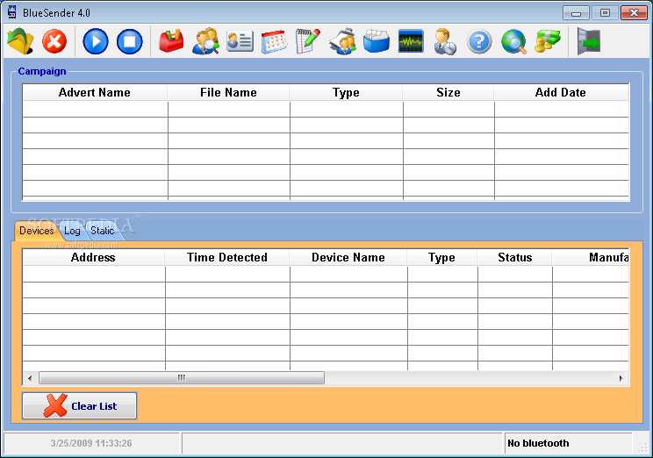Open help with the question mark icon
The width and height of the screenshot is (653, 458).
tap(479, 41)
